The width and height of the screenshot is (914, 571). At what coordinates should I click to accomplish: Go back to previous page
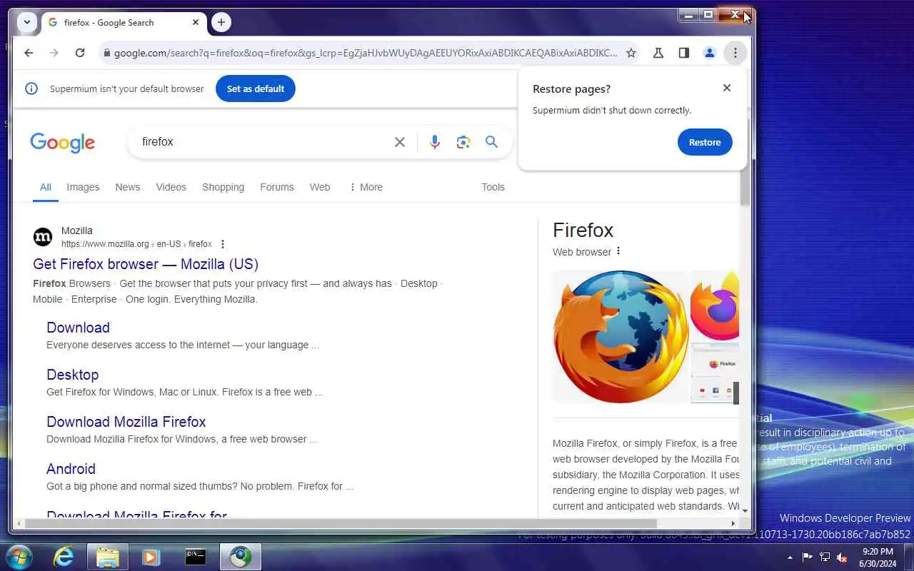(x=29, y=53)
